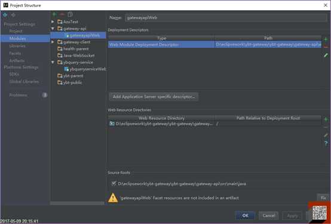Open the Project settings section
331x224 pixels.
coord(16,31)
